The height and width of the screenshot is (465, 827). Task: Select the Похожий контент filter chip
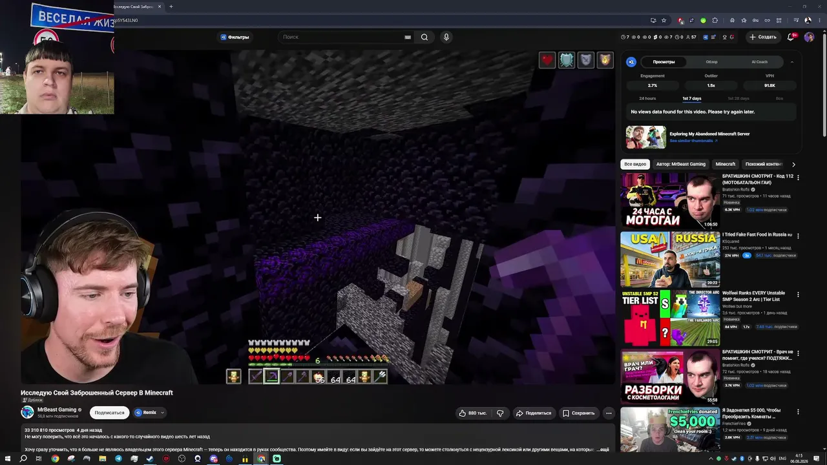pyautogui.click(x=764, y=164)
